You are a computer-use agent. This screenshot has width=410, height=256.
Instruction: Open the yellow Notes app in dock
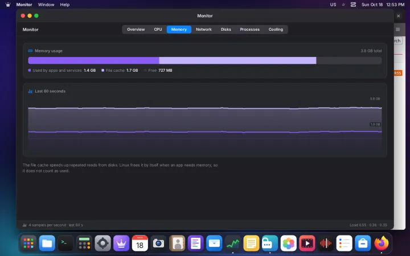pyautogui.click(x=251, y=243)
